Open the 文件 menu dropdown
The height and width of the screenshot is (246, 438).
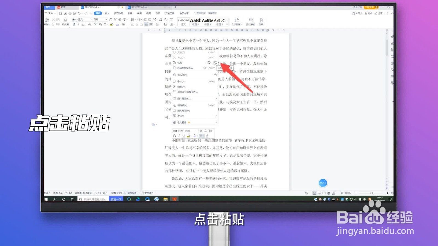pos(50,13)
